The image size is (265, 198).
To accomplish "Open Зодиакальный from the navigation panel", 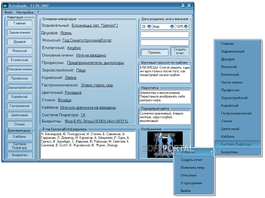I will [x=20, y=32].
